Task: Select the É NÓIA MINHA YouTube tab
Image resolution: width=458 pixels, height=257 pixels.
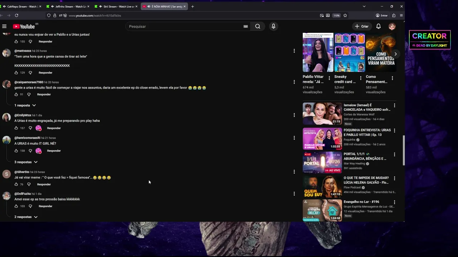Action: point(164,6)
